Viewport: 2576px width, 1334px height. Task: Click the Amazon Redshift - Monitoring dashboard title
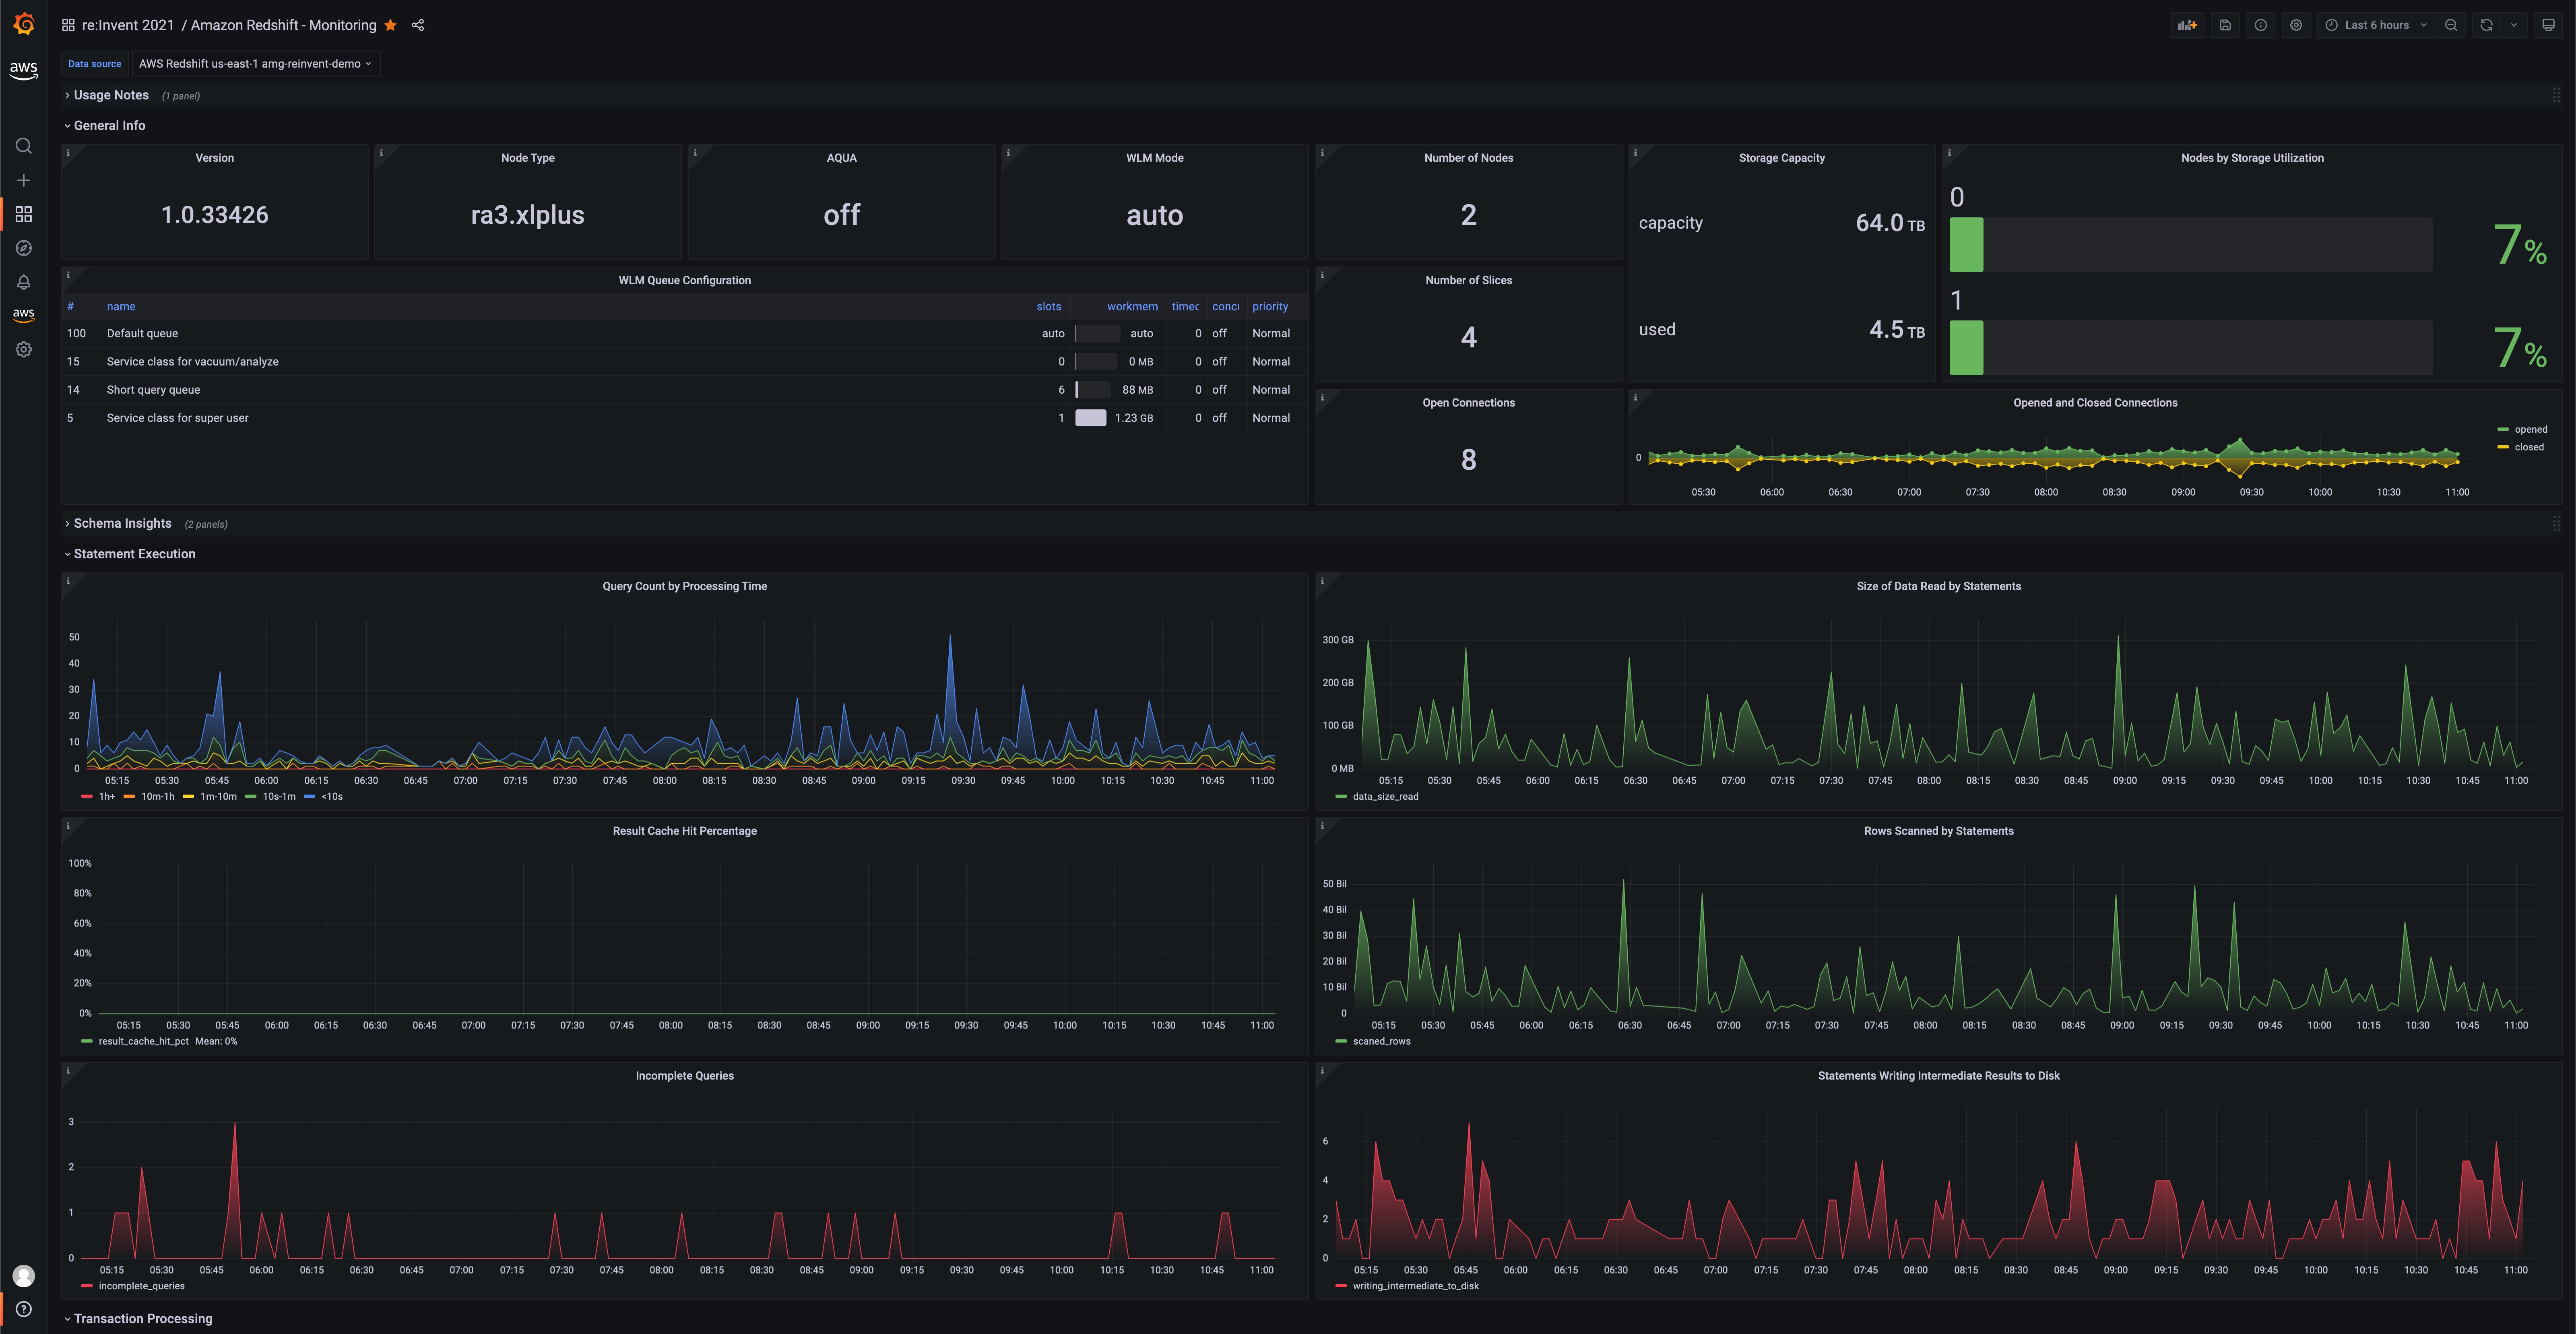(x=284, y=25)
